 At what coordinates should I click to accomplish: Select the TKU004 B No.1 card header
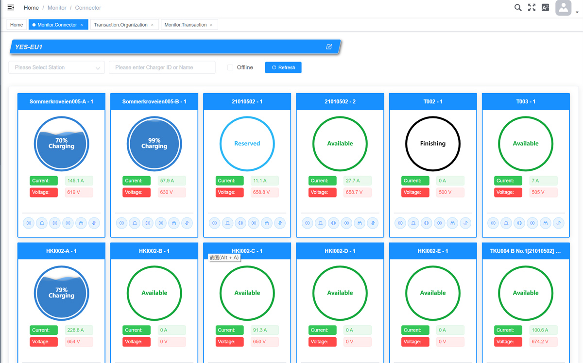click(526, 251)
